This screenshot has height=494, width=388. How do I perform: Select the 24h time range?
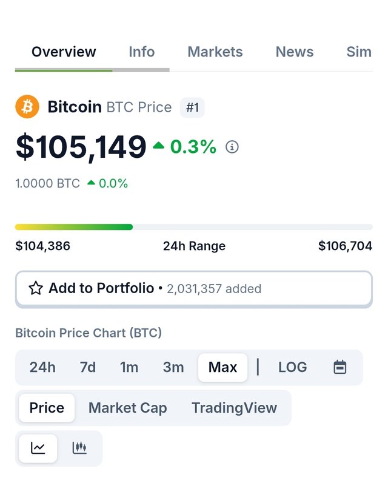tap(42, 367)
